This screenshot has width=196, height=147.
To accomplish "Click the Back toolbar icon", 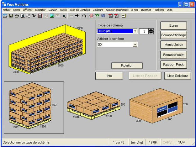I will [x=5, y=16].
